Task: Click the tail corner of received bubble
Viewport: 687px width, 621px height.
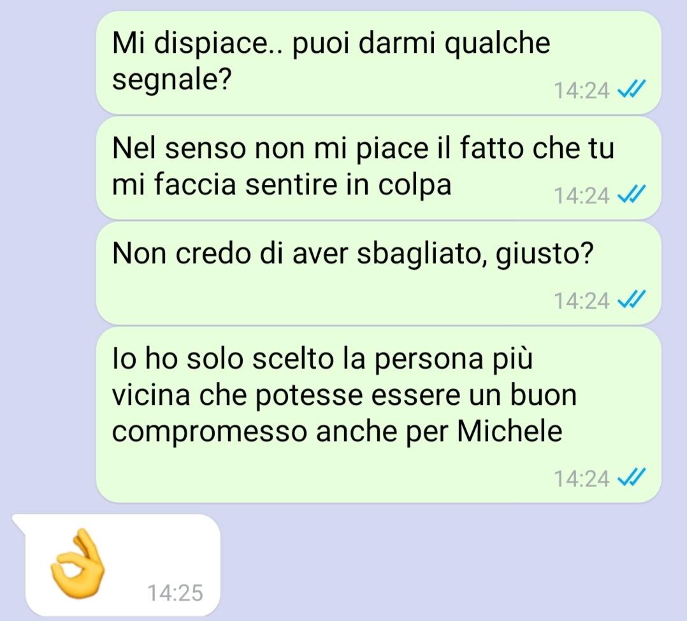Action: click(x=20, y=522)
